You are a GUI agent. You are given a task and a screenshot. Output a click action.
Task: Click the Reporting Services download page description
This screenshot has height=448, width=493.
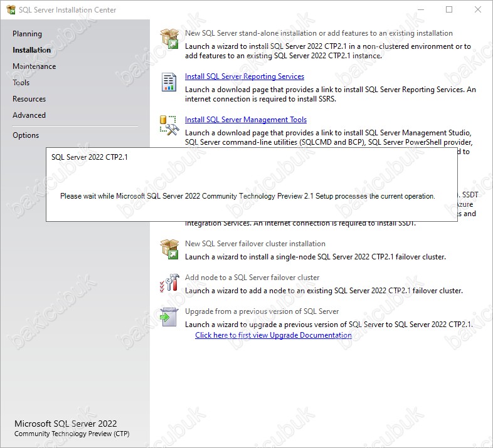coord(331,94)
